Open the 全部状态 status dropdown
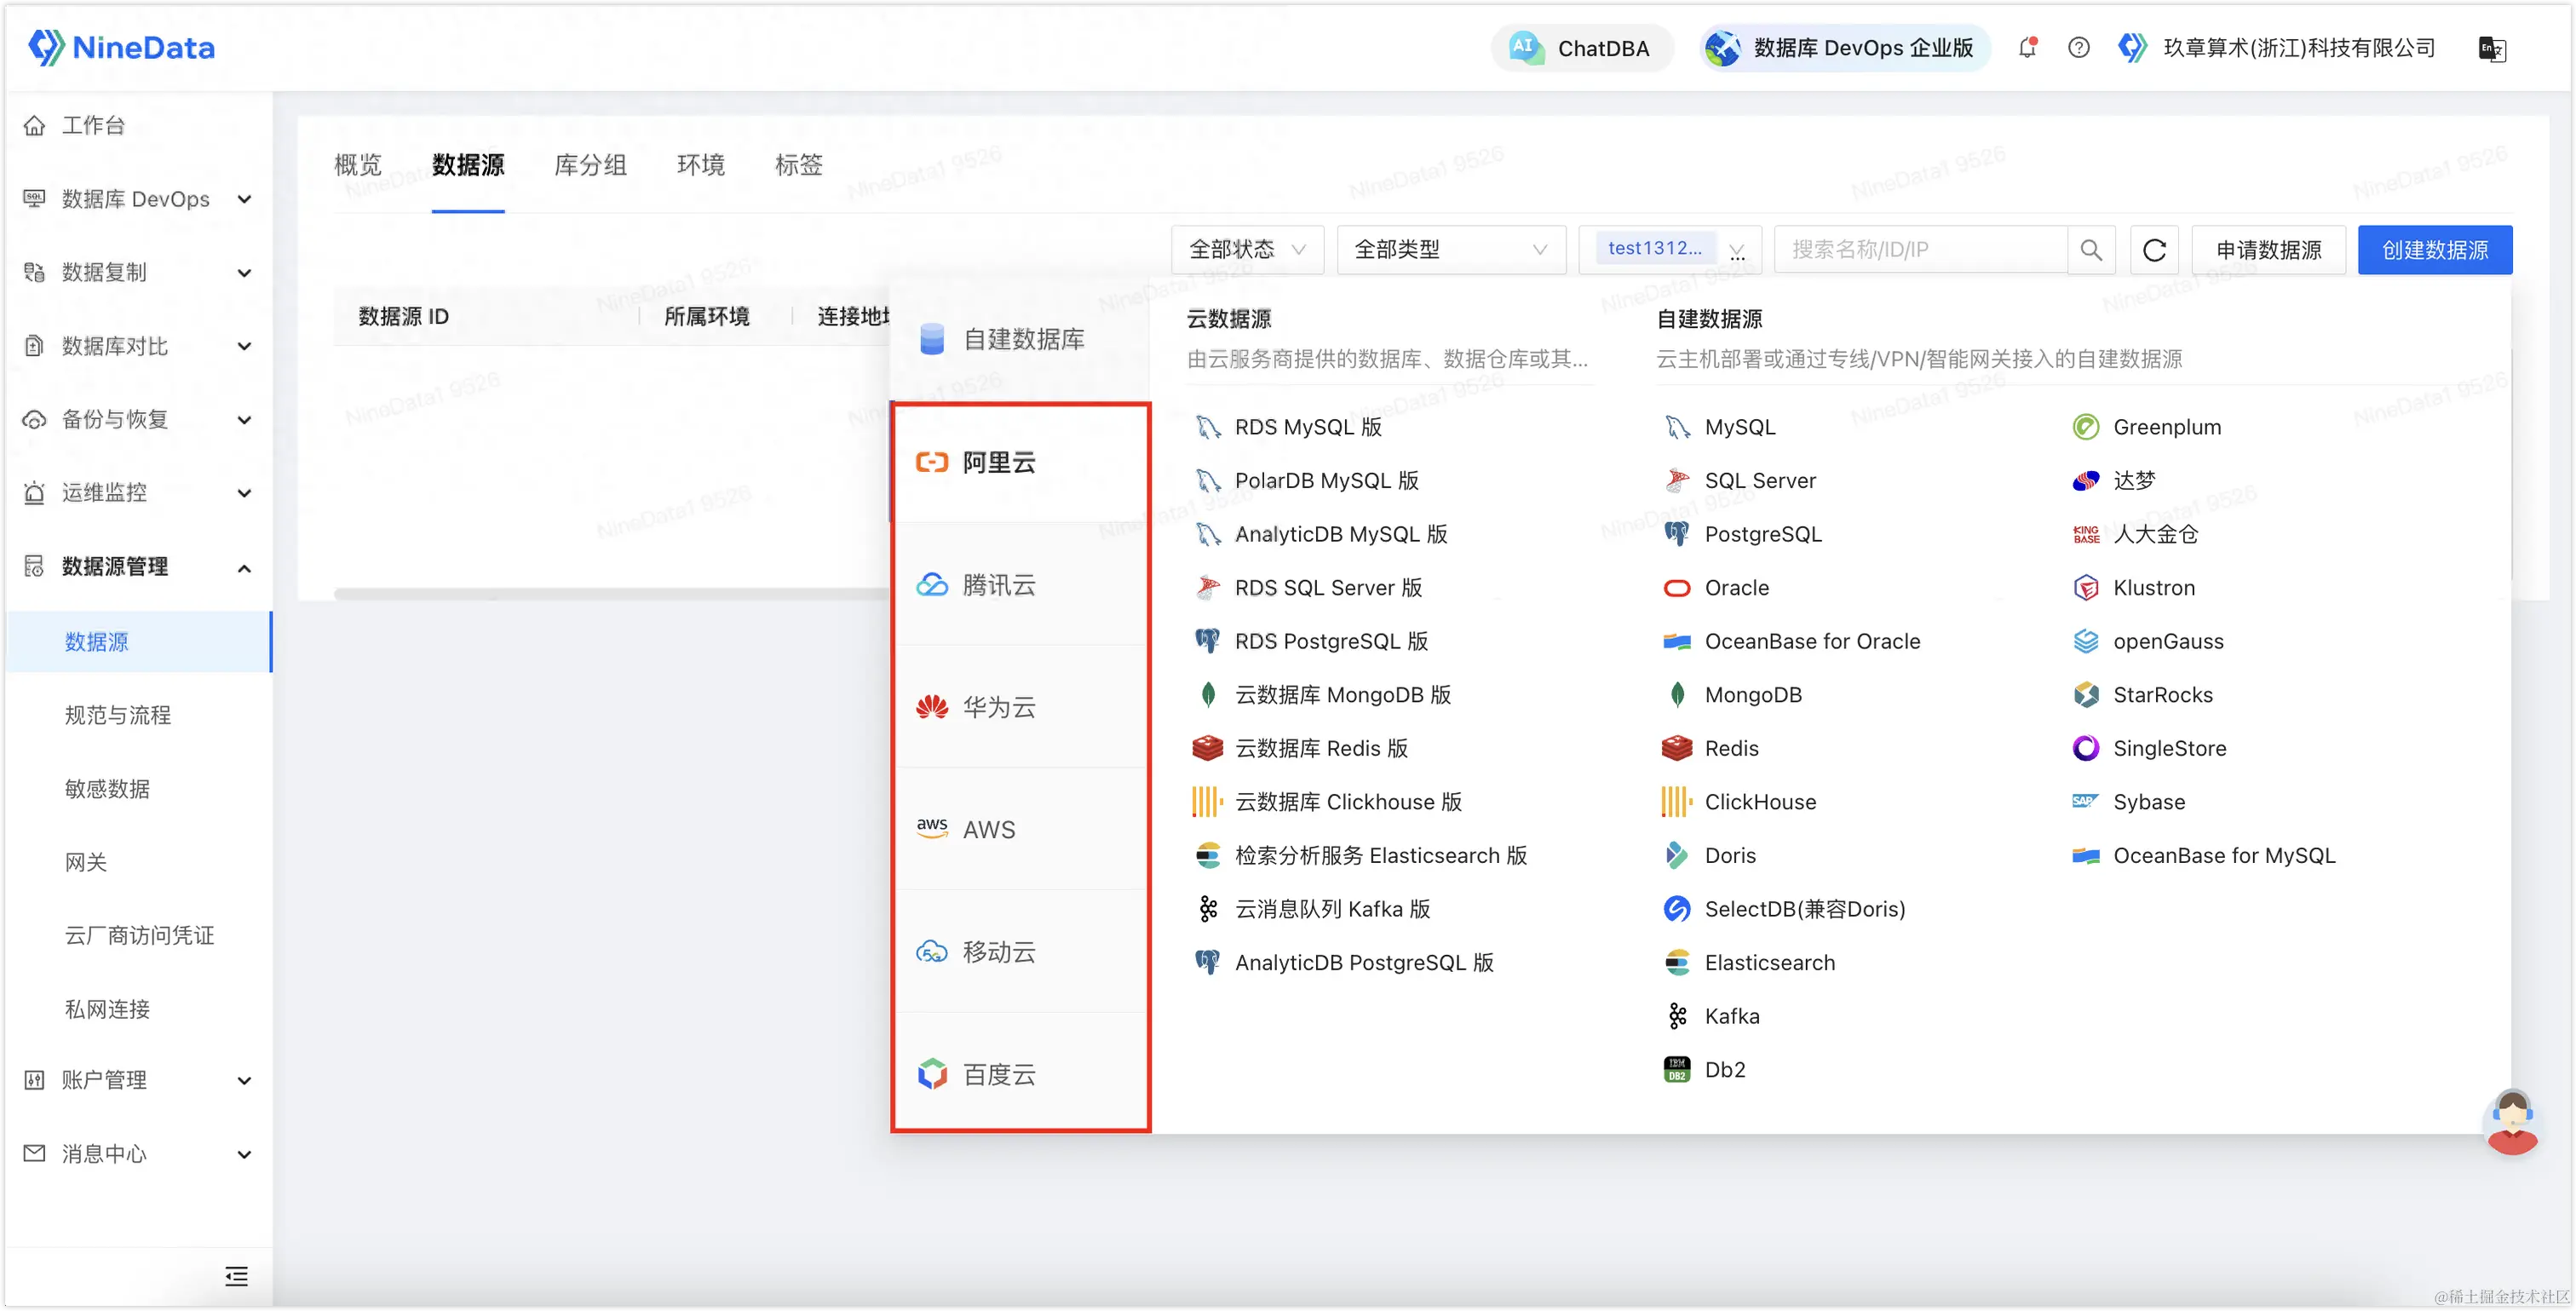Screen dimensions: 2576x1311 [1247, 250]
